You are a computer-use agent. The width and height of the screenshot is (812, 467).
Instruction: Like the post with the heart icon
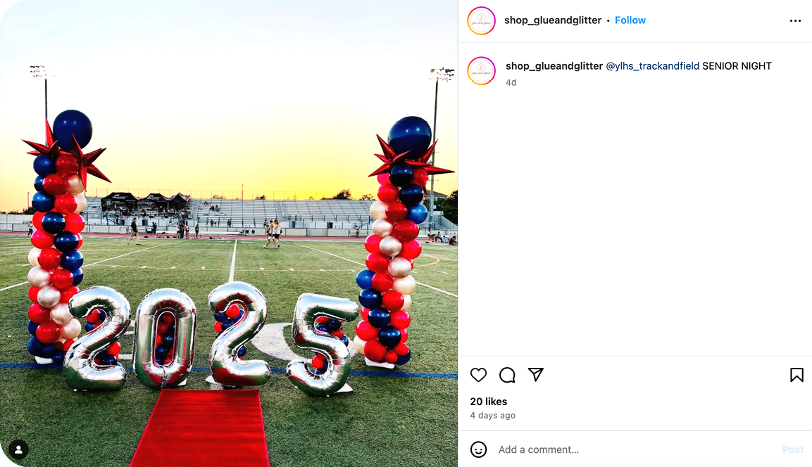478,375
